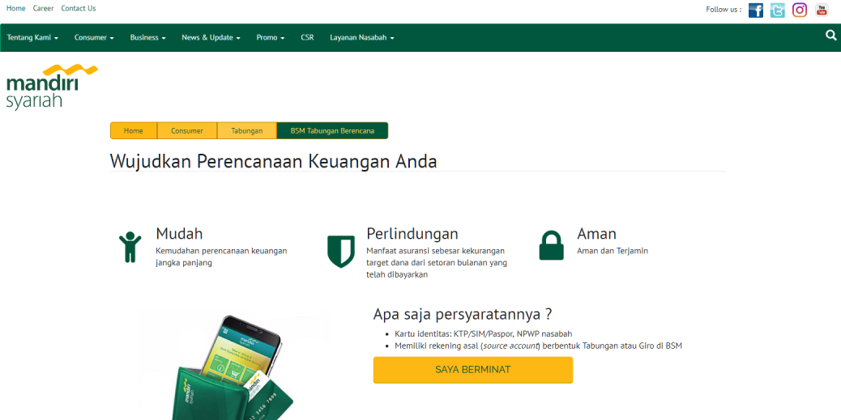841x420 pixels.
Task: Click the 'Kartu identitas' bullet line
Action: [x=483, y=333]
